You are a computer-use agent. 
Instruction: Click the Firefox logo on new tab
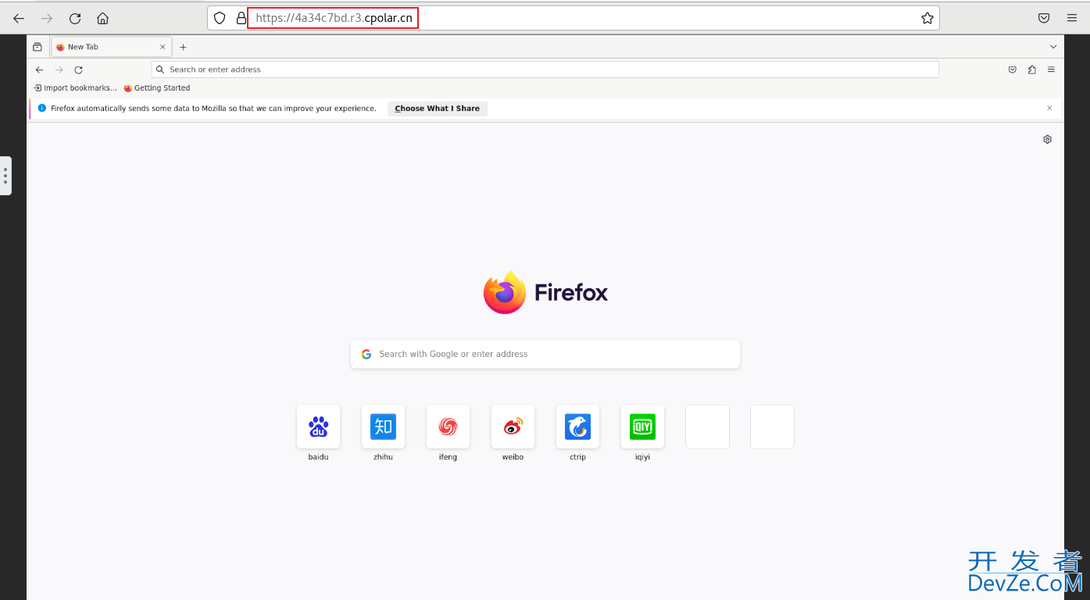pos(545,292)
